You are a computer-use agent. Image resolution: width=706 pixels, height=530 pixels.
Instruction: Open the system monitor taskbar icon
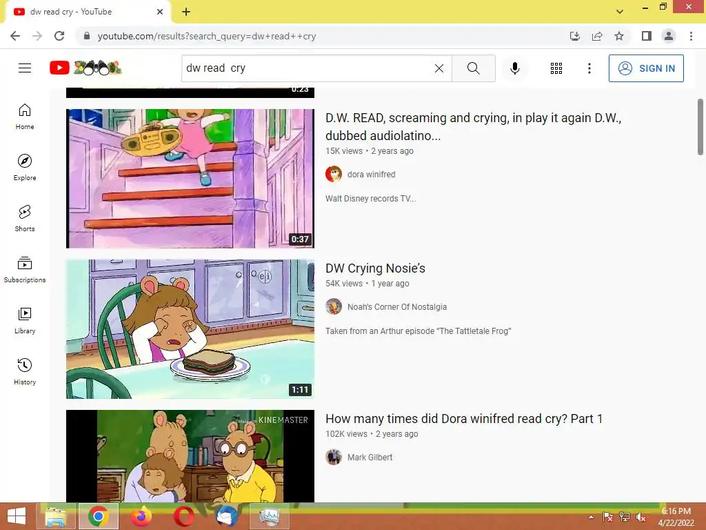(x=270, y=516)
